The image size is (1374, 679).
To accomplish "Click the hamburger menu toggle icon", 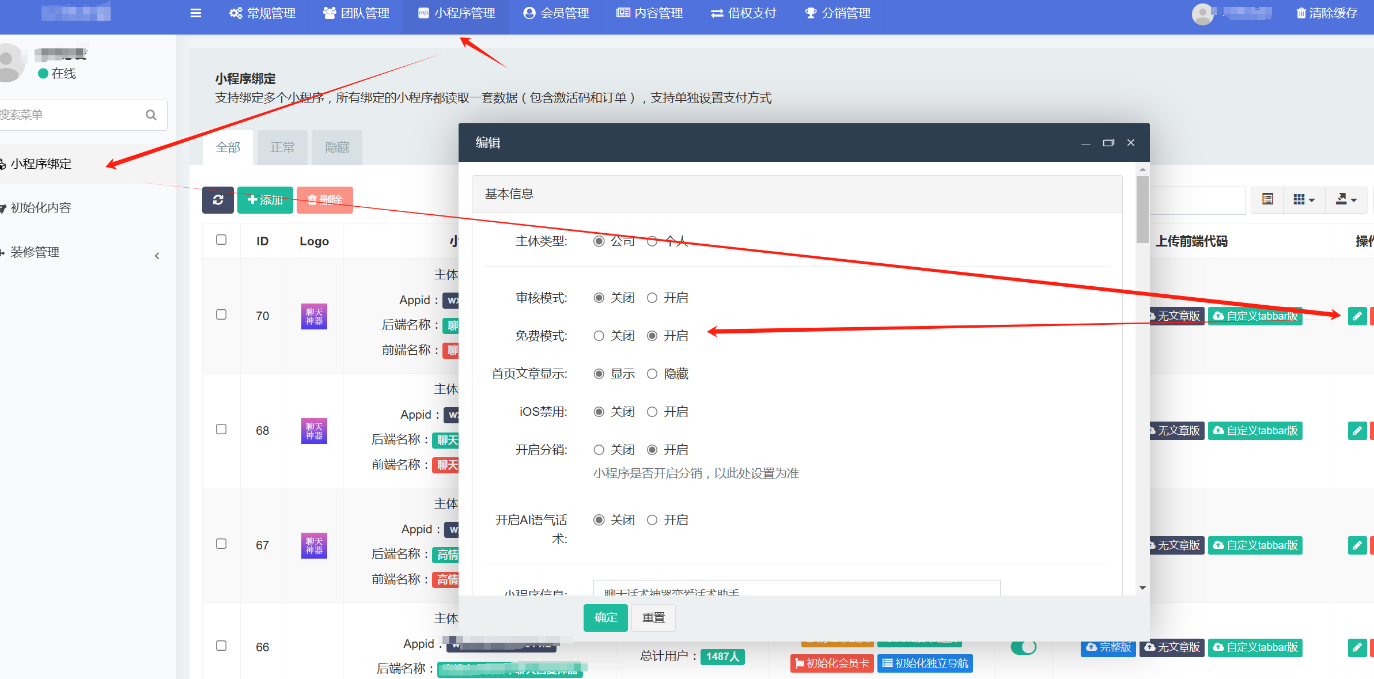I will [x=196, y=13].
